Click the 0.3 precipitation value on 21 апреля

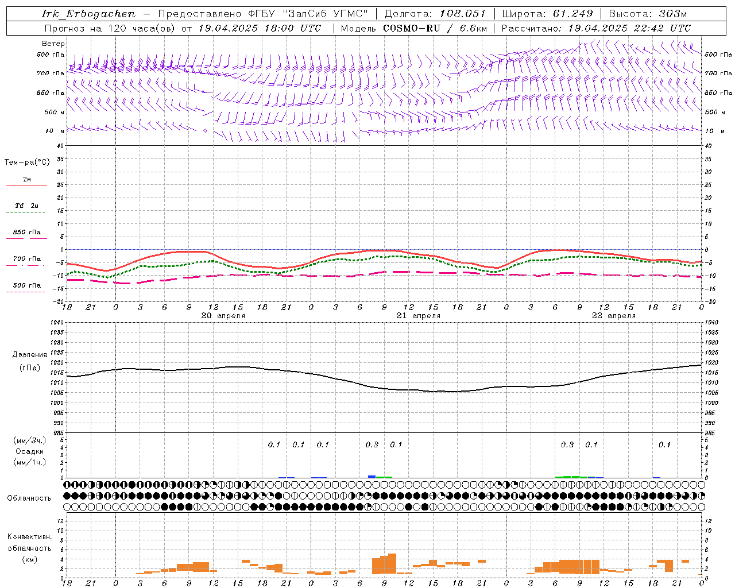point(372,445)
